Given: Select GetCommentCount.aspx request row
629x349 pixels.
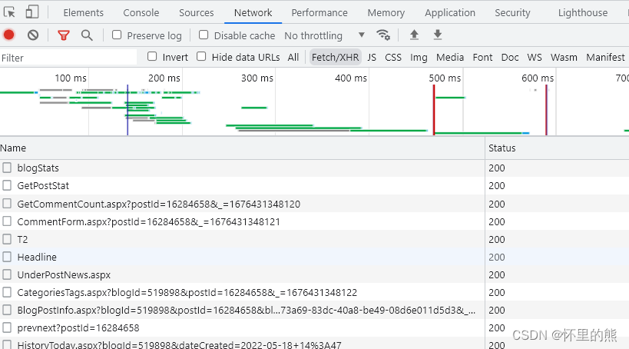Looking at the screenshot, I should 315,204.
